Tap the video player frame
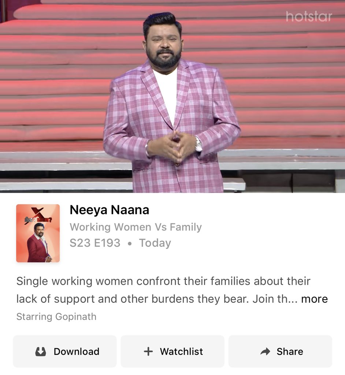345x375 pixels. 172,96
